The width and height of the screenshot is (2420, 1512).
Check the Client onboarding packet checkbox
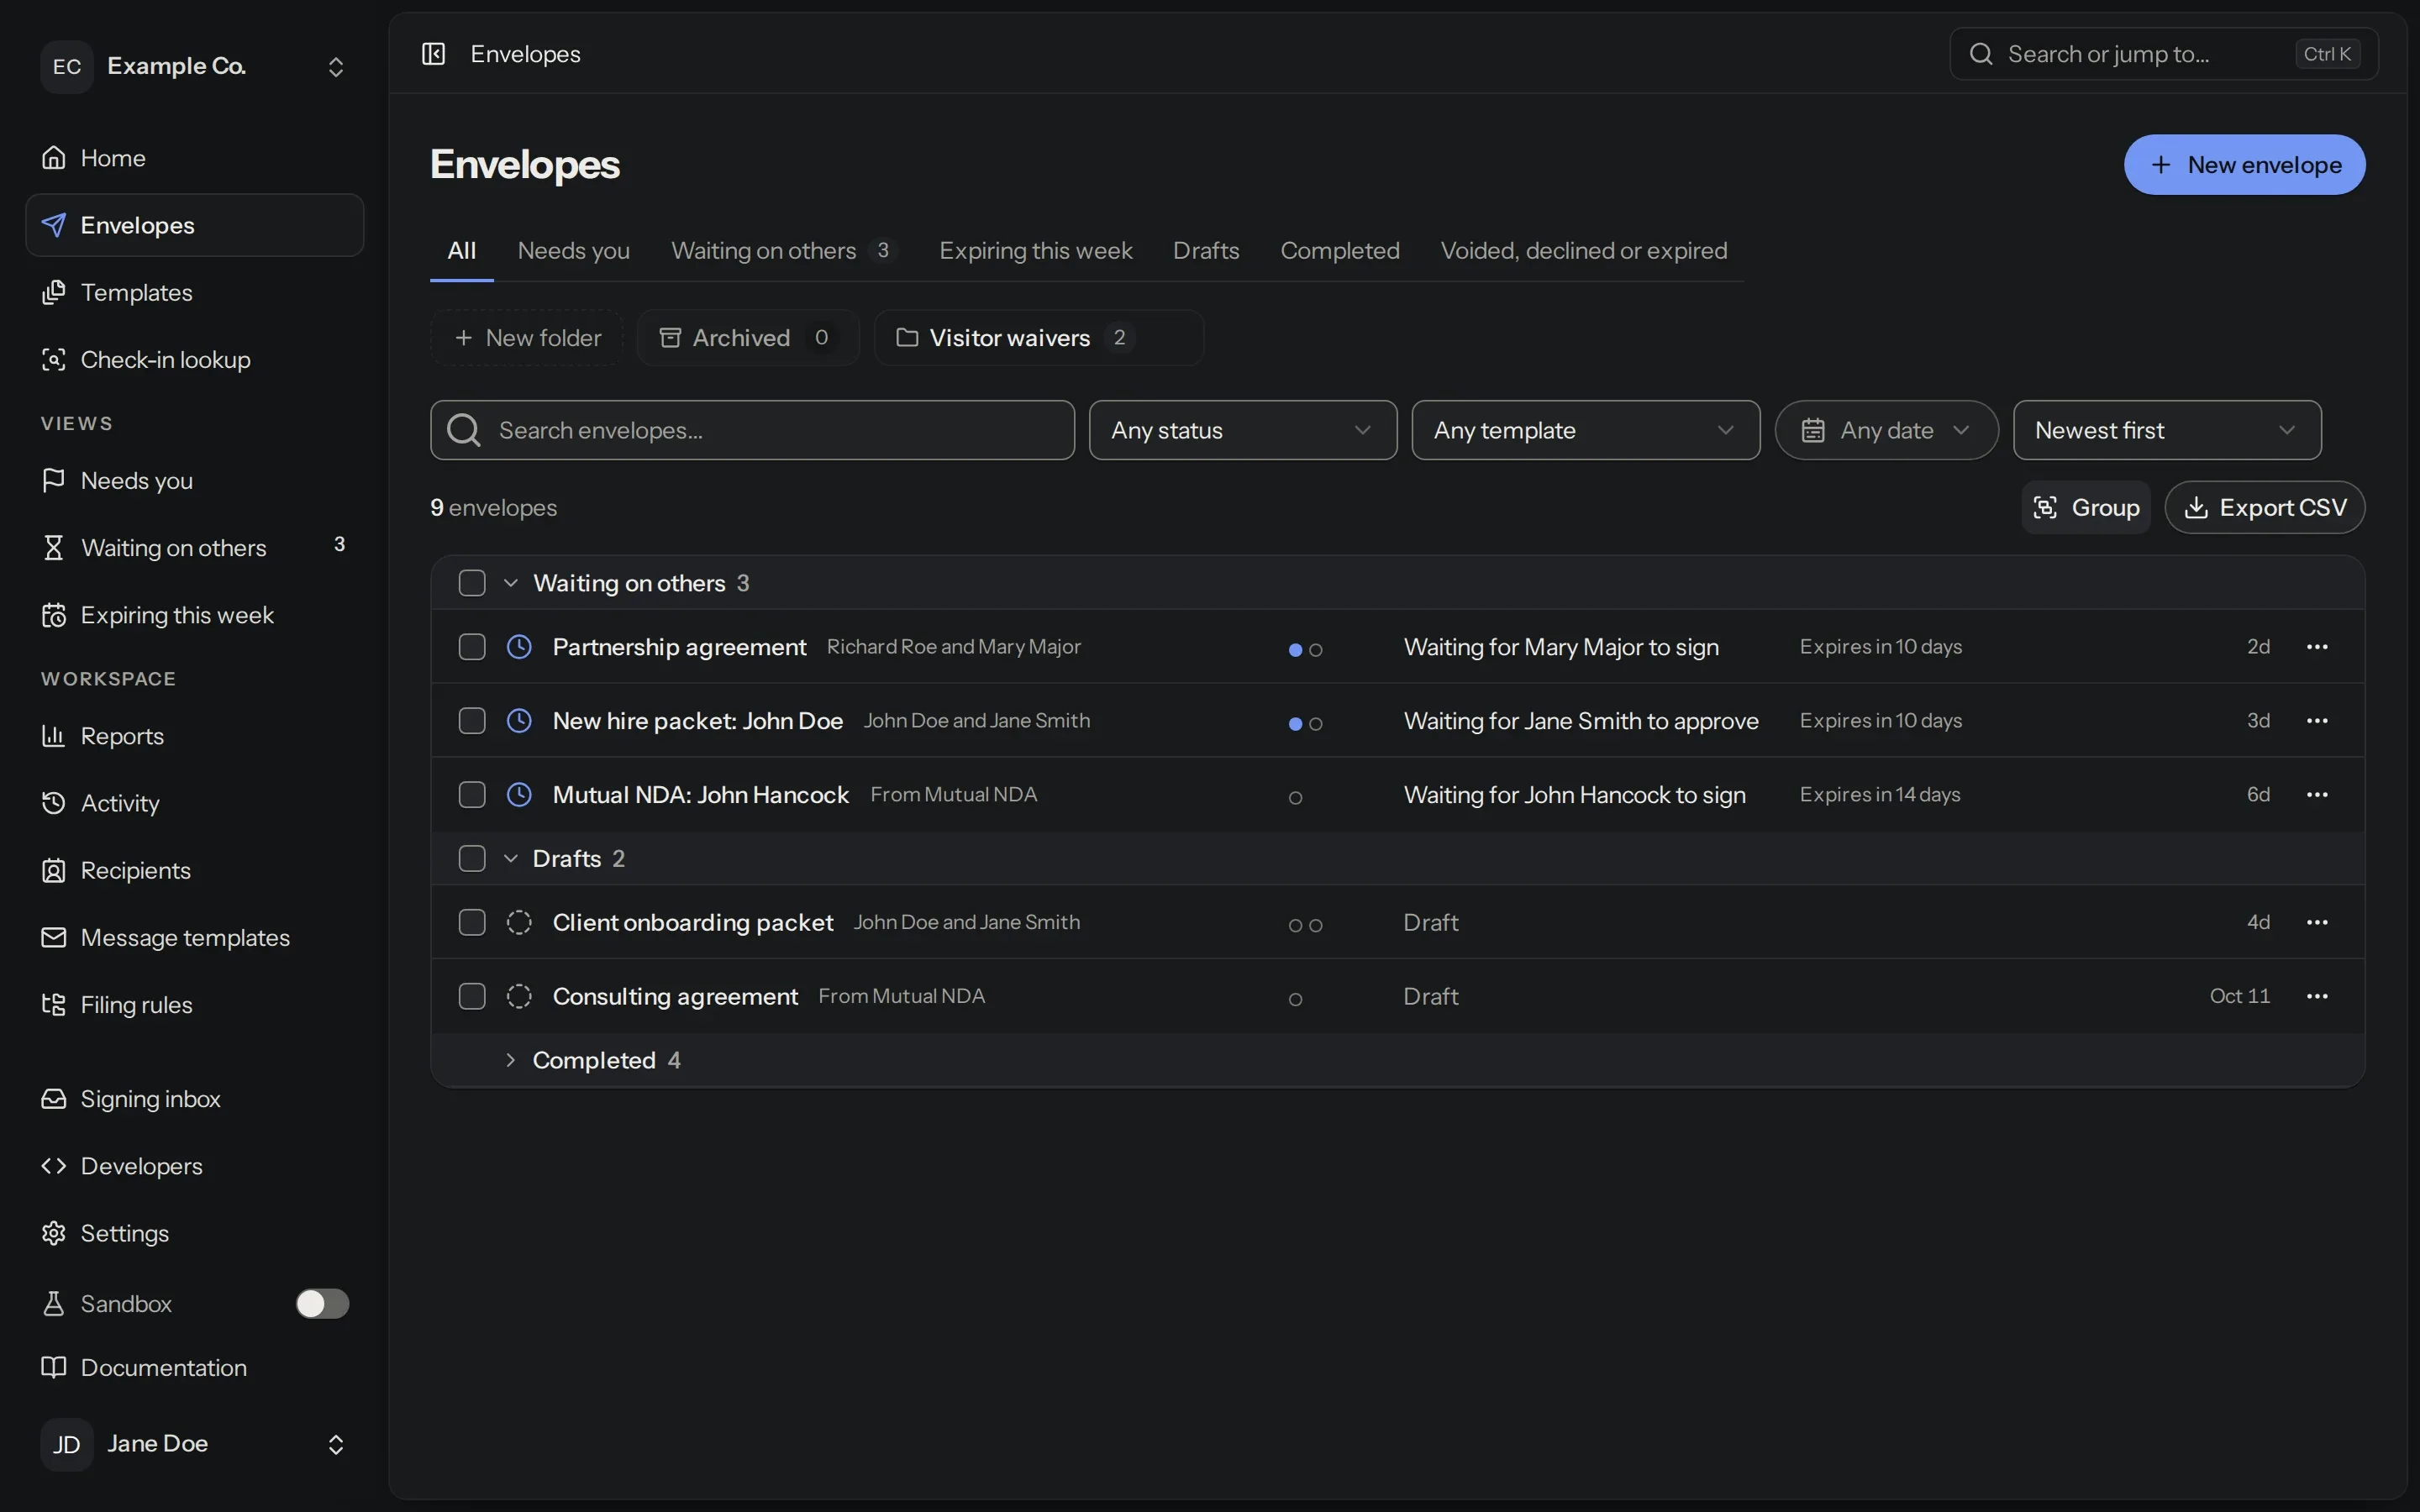(472, 922)
